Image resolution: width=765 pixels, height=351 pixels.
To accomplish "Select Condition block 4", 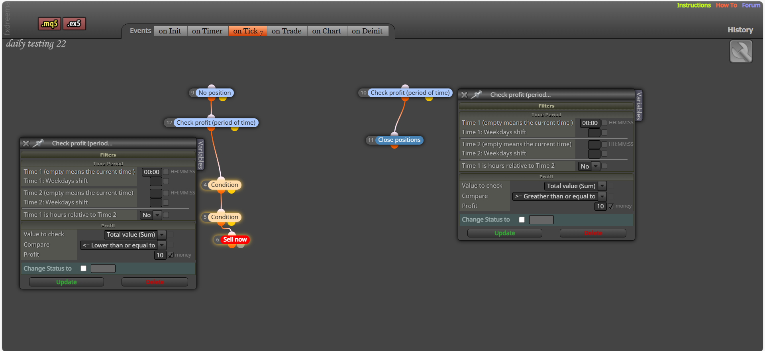I will click(224, 185).
